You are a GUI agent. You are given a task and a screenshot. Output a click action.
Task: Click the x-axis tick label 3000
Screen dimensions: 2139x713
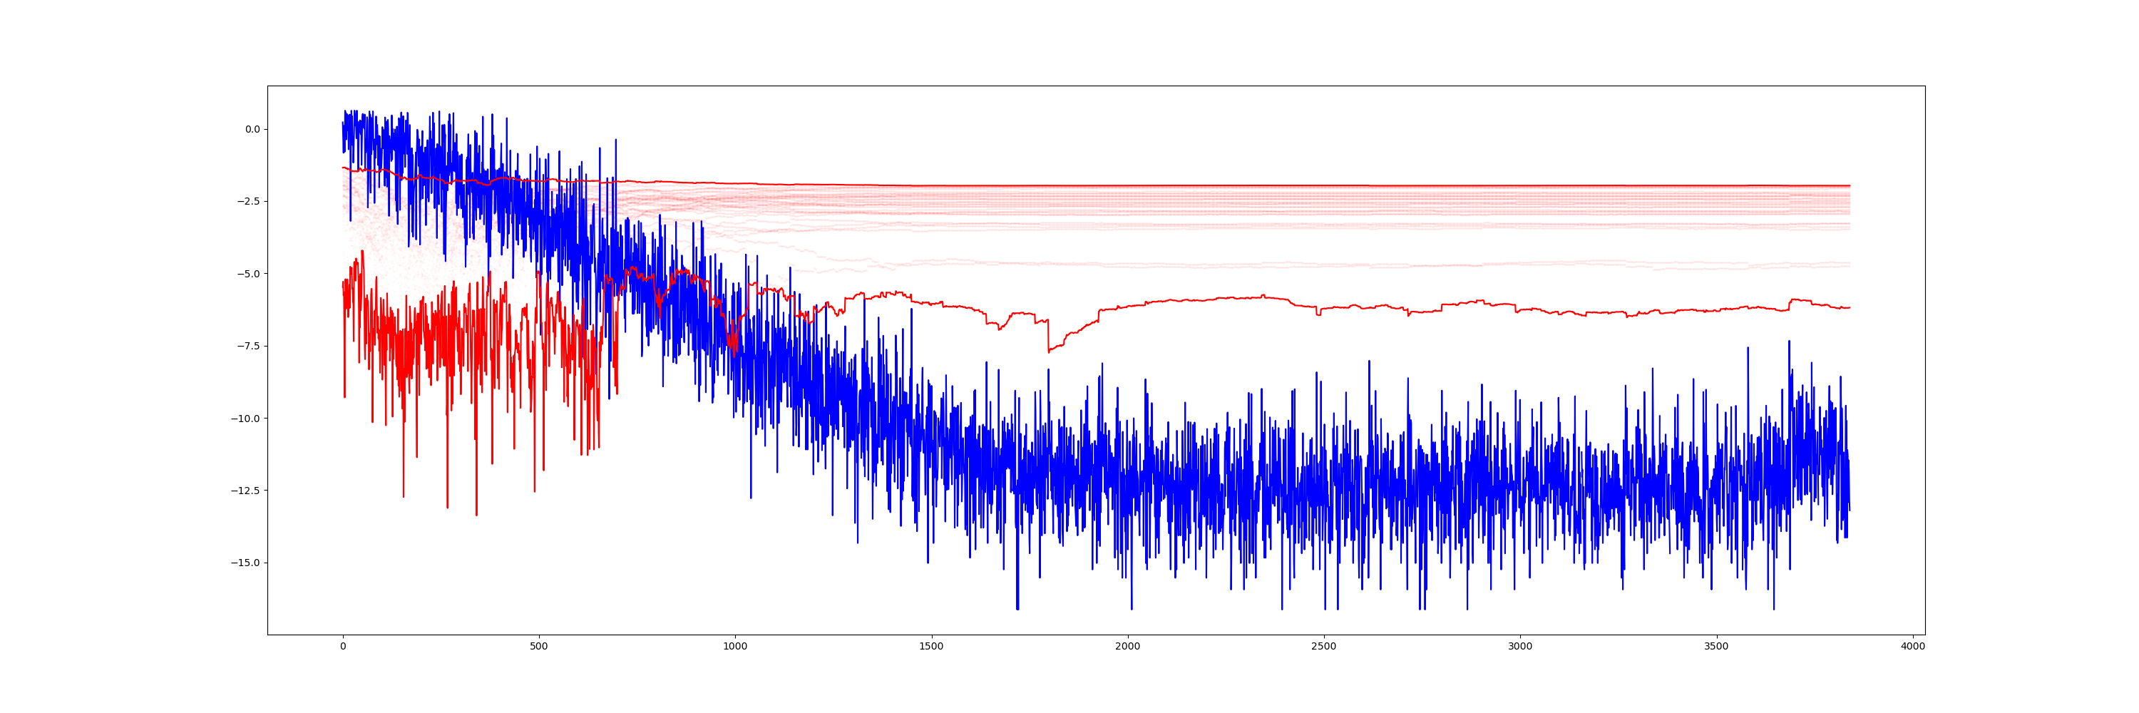pyautogui.click(x=1520, y=647)
